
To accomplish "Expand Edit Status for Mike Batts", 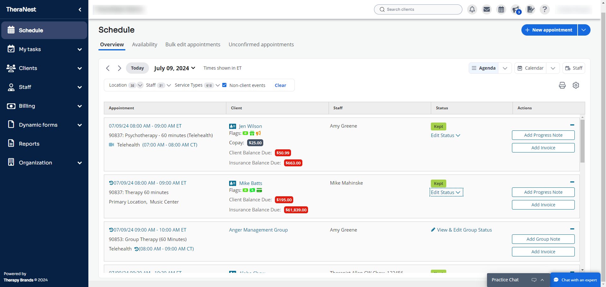I will coord(445,192).
